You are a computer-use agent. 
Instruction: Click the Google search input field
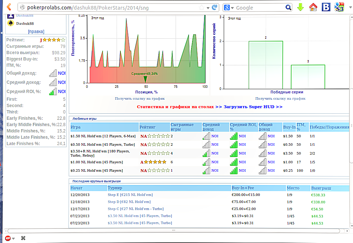coord(260,8)
